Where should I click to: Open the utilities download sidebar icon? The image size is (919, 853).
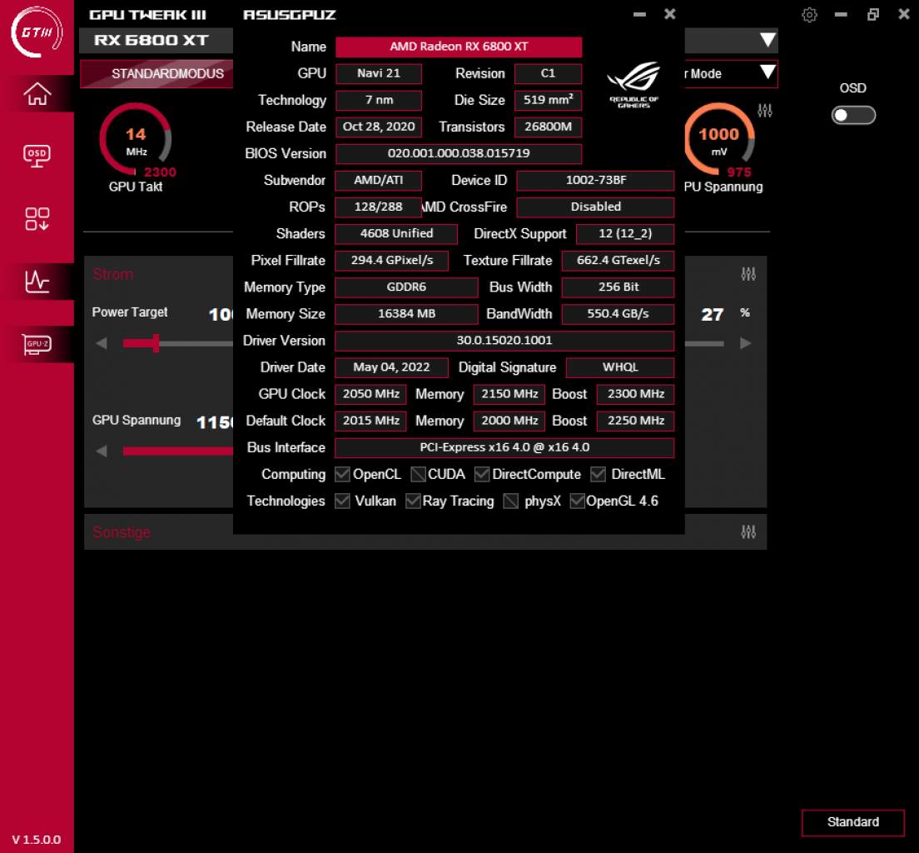(x=37, y=219)
